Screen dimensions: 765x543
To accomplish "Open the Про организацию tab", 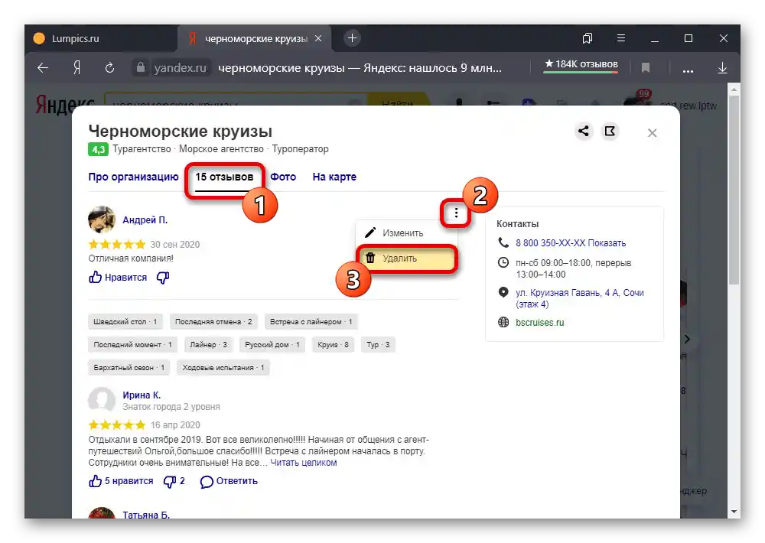I will (x=133, y=177).
